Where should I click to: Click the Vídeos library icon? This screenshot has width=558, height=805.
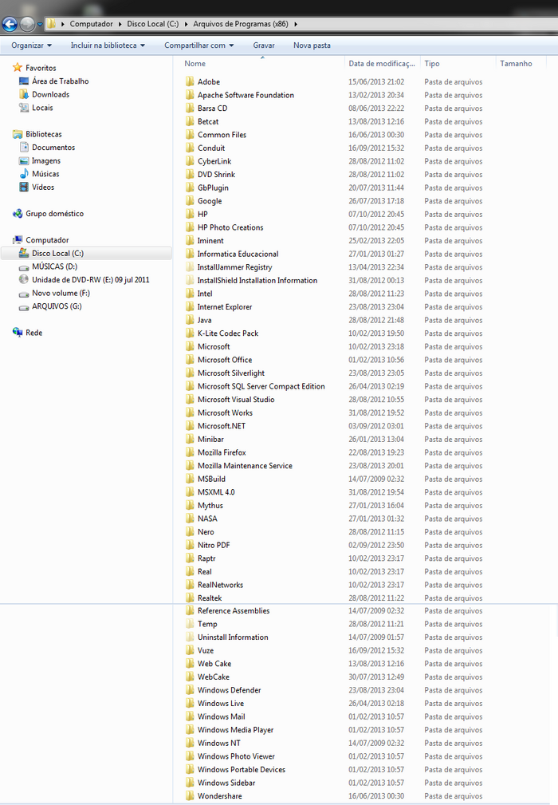[24, 187]
